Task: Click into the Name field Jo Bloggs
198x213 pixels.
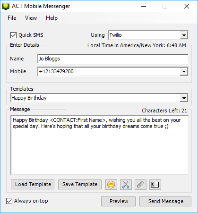Action: click(113, 59)
